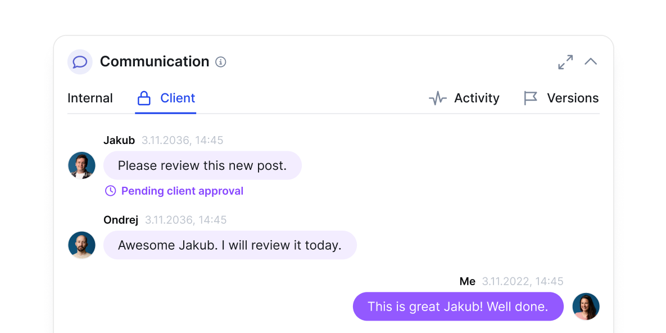Click the lock icon beside Client tab
Viewport: 666px width, 333px height.
click(x=144, y=97)
